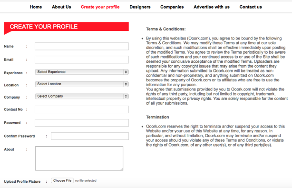This screenshot has height=188, width=292.
Task: Click the Contact No input field
Action: pos(82,109)
